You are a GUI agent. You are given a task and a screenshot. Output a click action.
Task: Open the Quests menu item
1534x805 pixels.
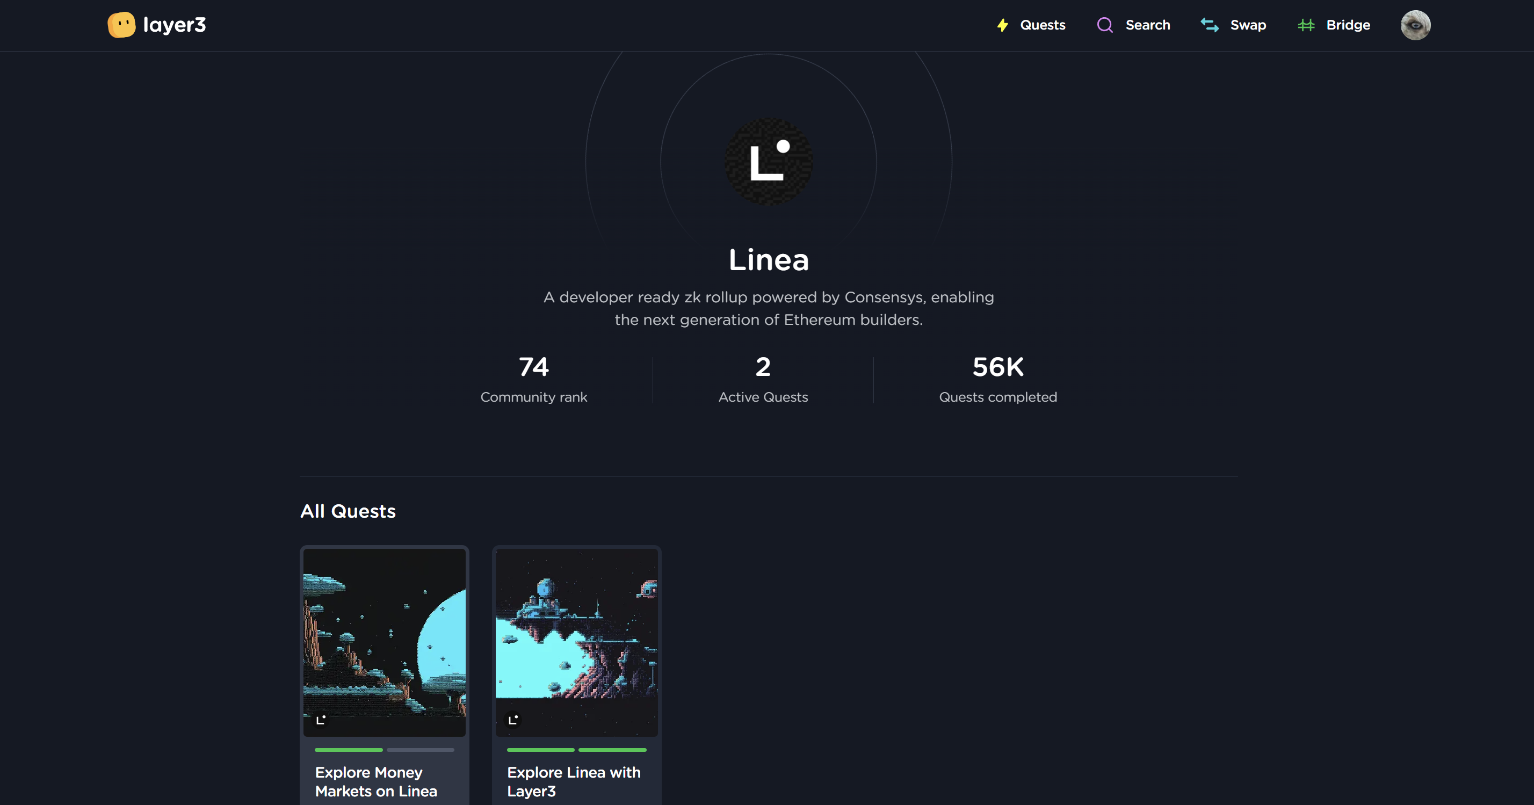point(1042,25)
